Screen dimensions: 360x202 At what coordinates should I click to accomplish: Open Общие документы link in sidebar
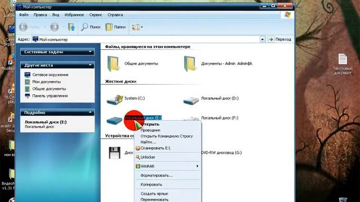pos(49,89)
